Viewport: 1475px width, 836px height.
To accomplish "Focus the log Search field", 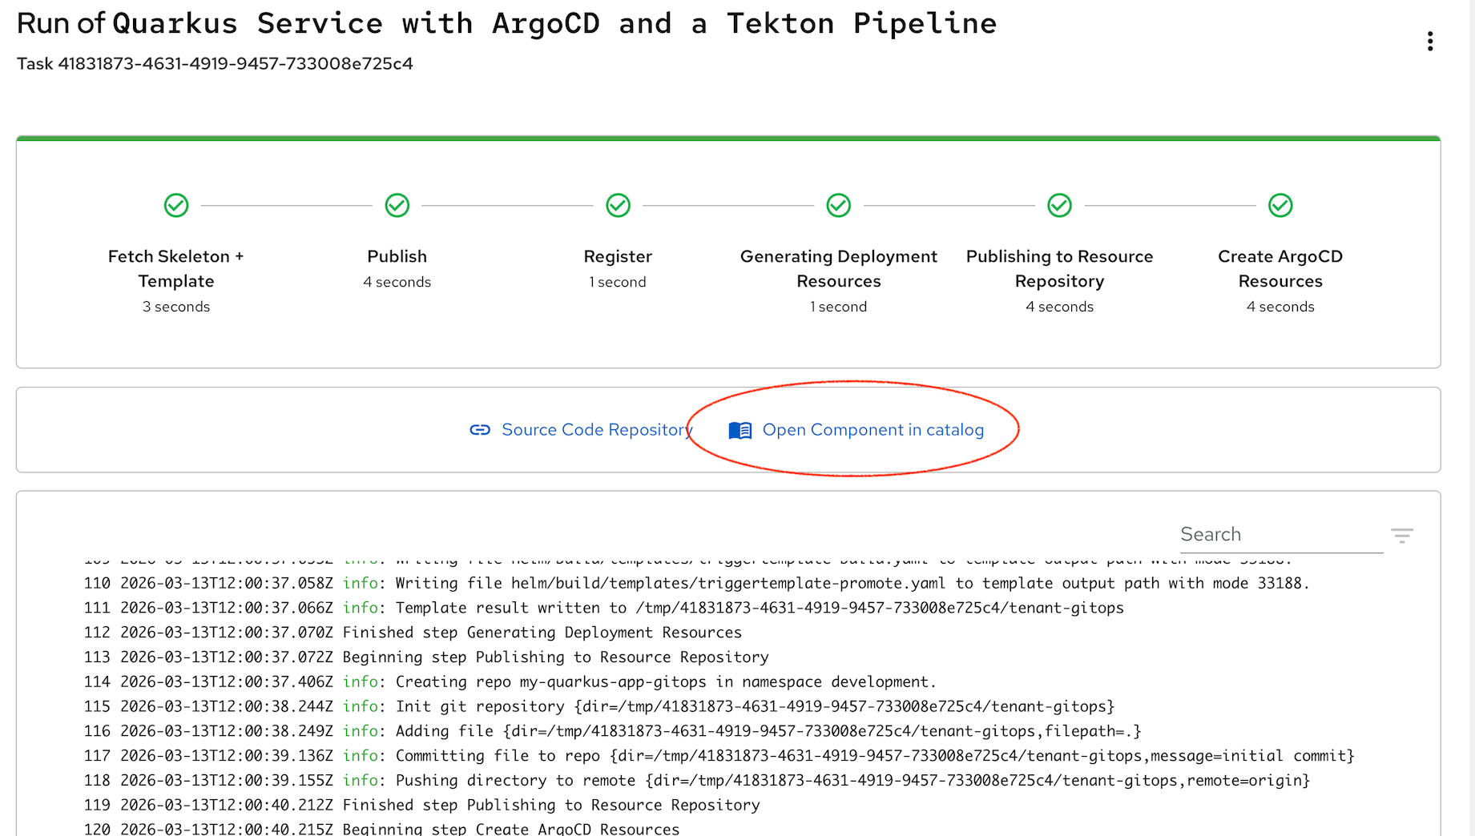I will pos(1280,534).
